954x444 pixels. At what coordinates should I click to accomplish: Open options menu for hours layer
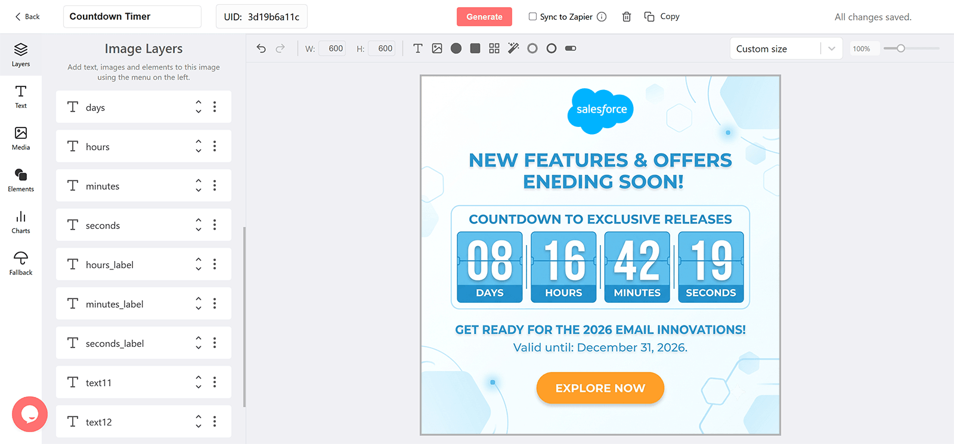coord(215,146)
